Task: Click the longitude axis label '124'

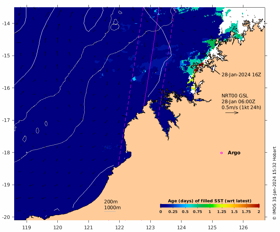Action: tap(181, 228)
